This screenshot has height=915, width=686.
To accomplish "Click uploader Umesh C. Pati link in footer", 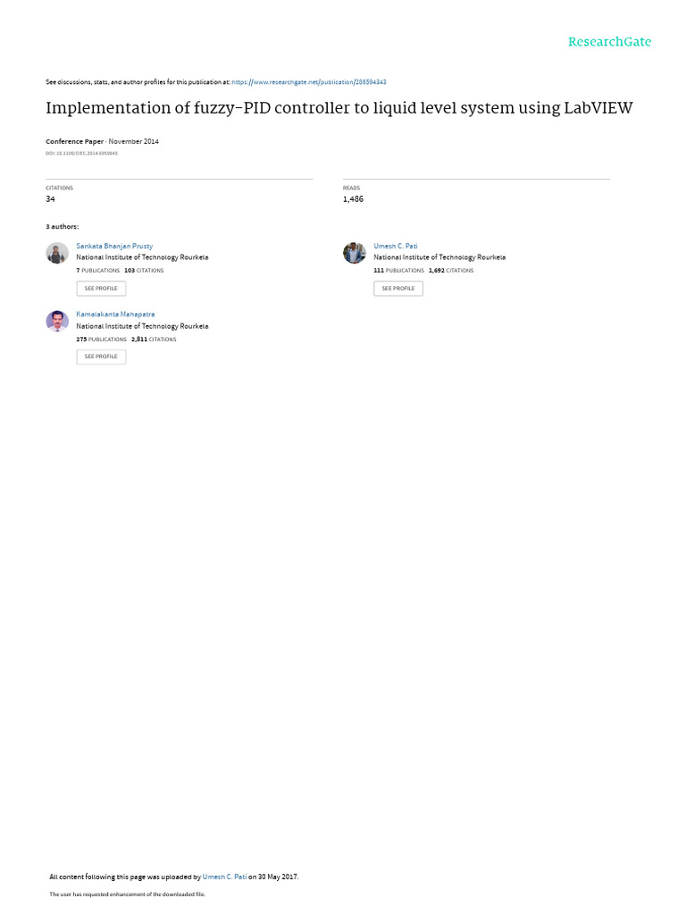I will point(224,877).
